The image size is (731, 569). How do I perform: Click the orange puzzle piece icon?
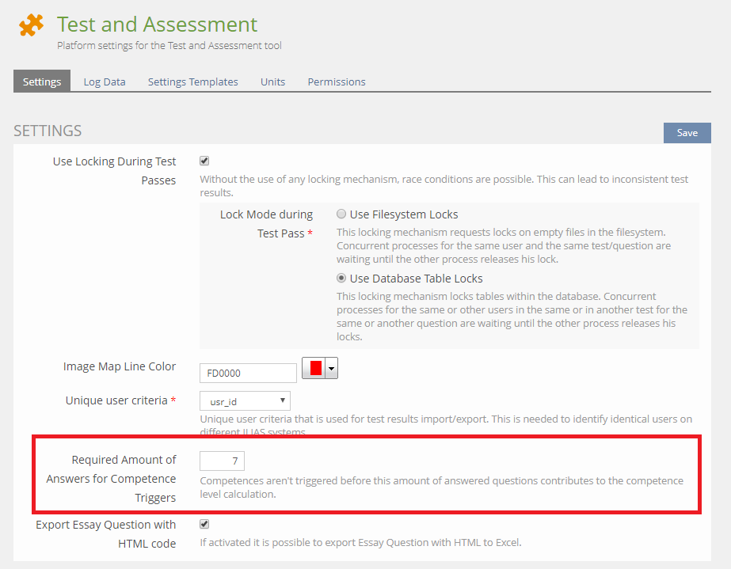32,25
